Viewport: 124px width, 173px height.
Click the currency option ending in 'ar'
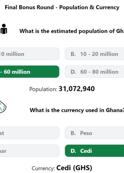pos(30,151)
